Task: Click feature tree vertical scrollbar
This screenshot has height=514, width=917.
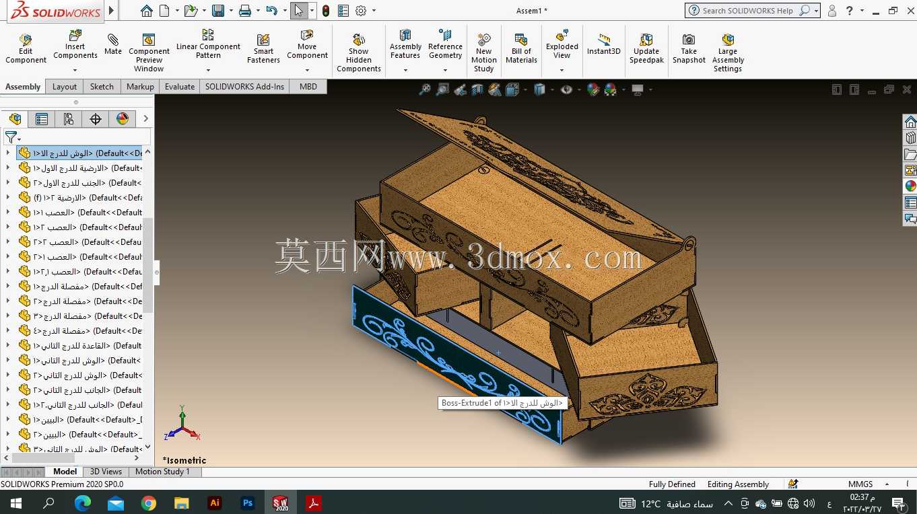Action: click(148, 265)
